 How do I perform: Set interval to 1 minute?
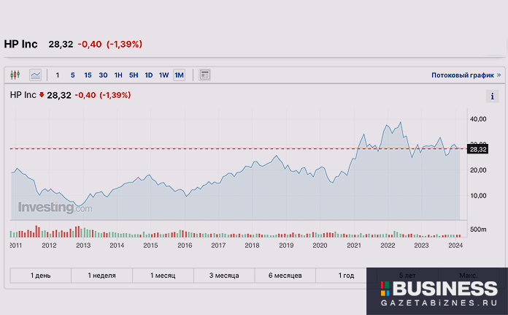(58, 75)
